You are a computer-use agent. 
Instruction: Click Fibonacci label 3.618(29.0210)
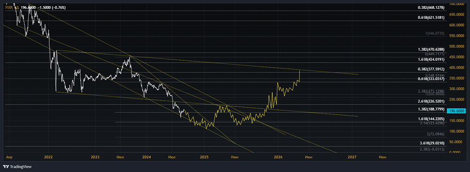[x=432, y=144]
